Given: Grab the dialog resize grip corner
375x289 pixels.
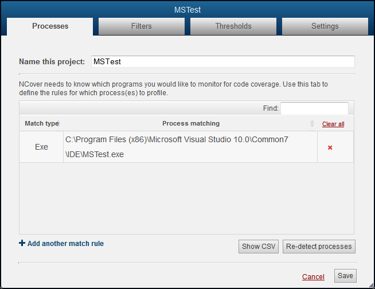Looking at the screenshot, I should coord(372,285).
